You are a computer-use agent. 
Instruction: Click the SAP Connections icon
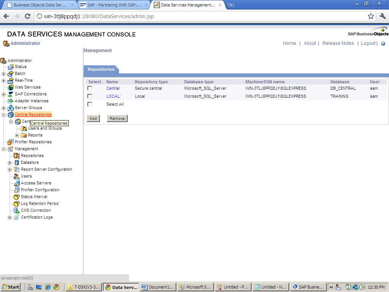10,94
